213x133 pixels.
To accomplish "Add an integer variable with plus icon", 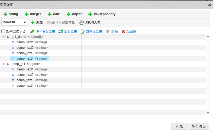I will [x=27, y=14].
